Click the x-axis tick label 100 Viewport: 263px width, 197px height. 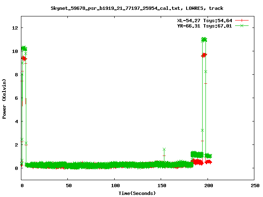point(115,186)
